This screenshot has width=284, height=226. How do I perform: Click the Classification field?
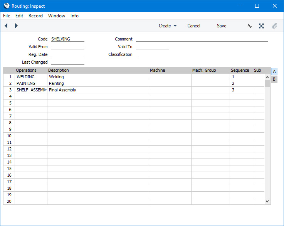click(202, 54)
